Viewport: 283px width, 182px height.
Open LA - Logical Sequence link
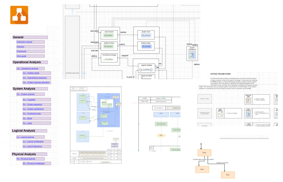coord(32,146)
